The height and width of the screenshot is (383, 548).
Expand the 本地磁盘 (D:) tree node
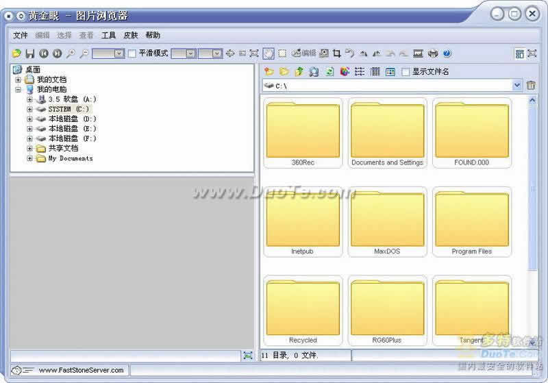(x=29, y=119)
